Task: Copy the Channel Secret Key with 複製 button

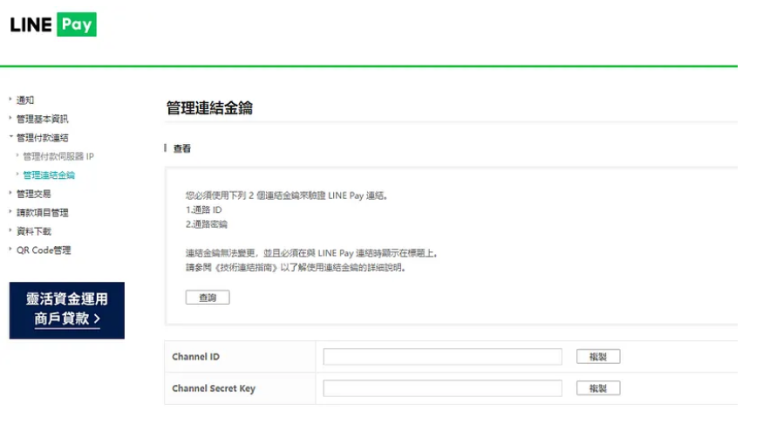Action: click(598, 388)
